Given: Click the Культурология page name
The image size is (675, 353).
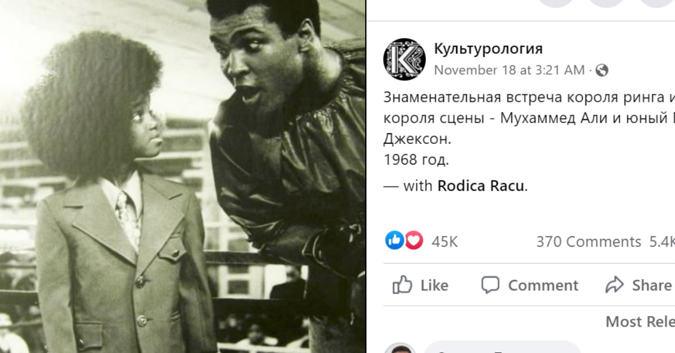Looking at the screenshot, I should pyautogui.click(x=488, y=49).
